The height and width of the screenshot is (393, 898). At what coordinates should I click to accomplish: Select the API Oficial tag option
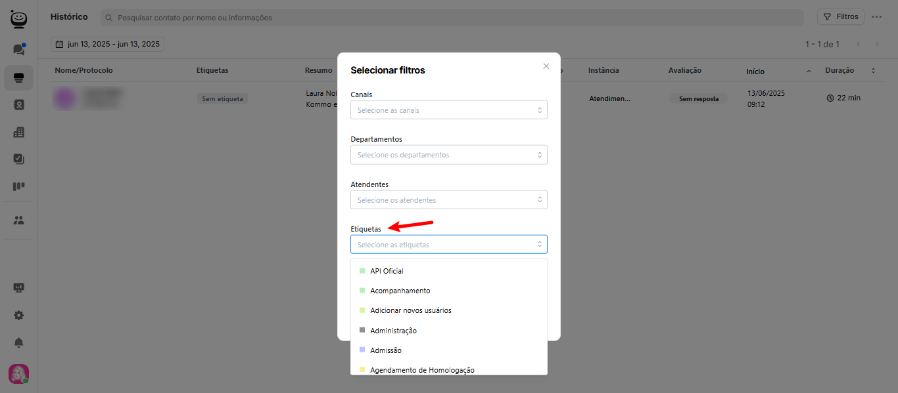(387, 271)
